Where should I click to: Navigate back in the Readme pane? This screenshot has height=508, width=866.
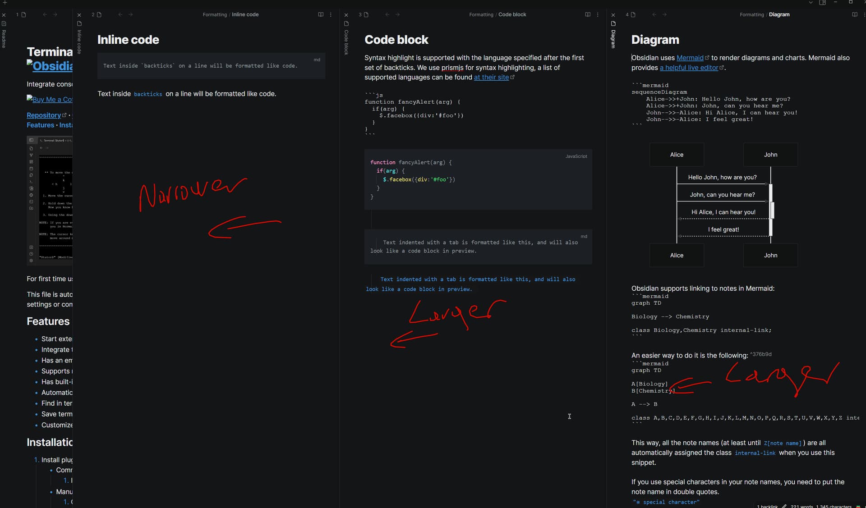(45, 14)
